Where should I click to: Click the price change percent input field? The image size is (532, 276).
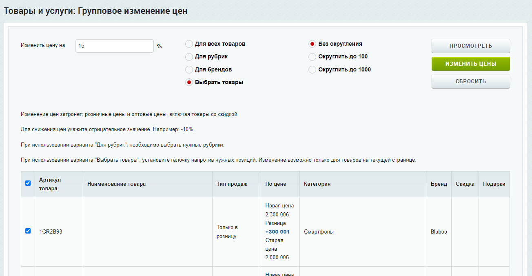tap(114, 46)
